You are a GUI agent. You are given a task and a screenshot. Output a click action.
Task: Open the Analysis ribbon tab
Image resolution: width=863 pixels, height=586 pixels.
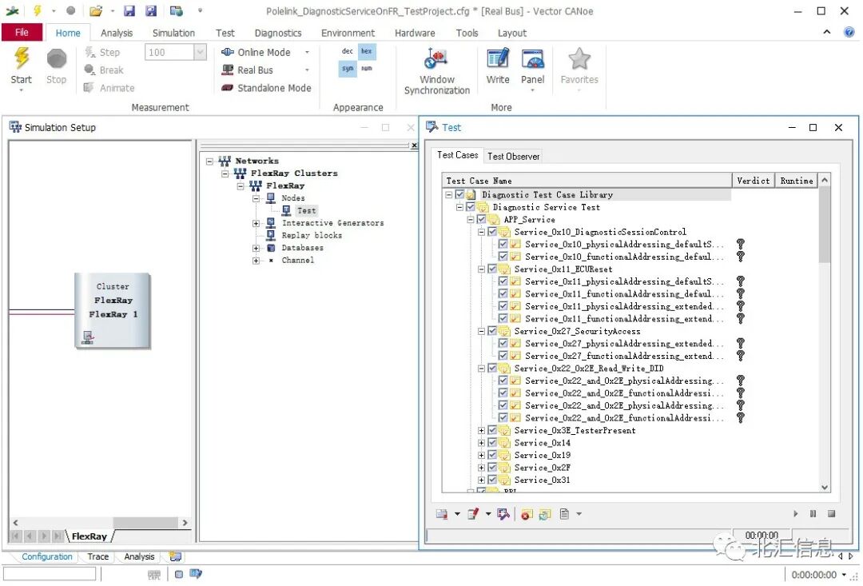point(116,33)
